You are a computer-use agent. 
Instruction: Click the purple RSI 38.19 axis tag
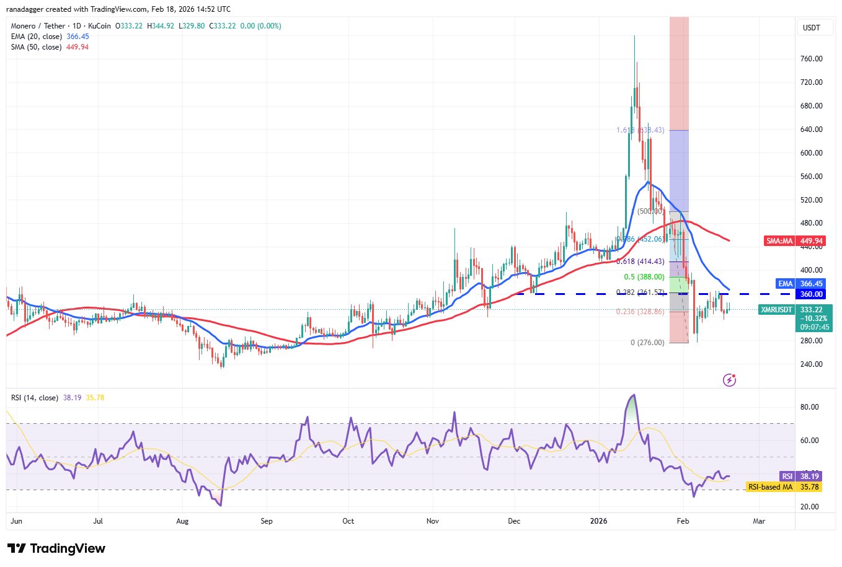tap(800, 477)
